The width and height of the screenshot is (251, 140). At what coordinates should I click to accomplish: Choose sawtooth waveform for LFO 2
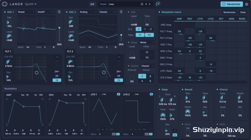140,129
